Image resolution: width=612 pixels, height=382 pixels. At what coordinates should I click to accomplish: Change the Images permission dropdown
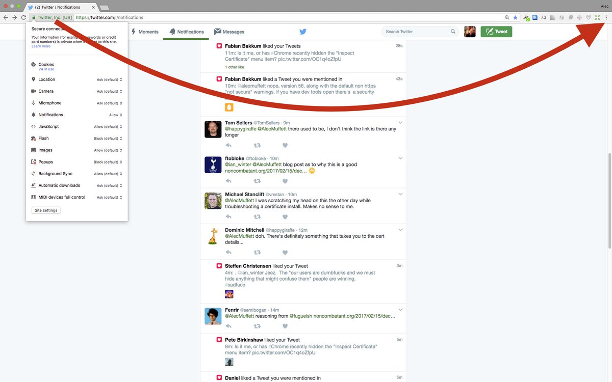(x=108, y=150)
